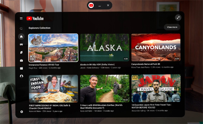This screenshot has height=124, width=203.
Task: Open the VR headset icon in sidebar
Action: [21, 44]
